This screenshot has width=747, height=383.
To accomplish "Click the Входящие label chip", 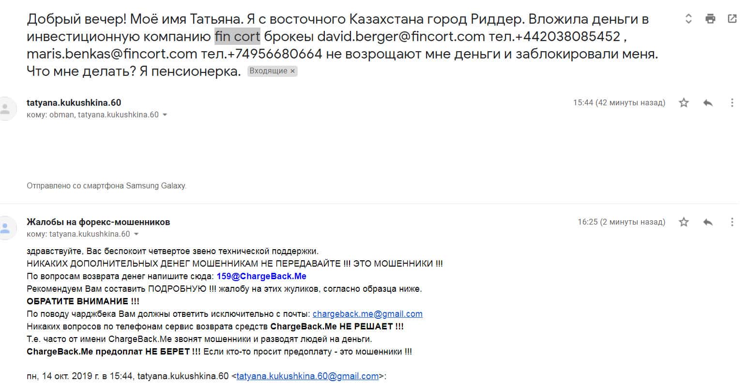I will click(x=268, y=71).
